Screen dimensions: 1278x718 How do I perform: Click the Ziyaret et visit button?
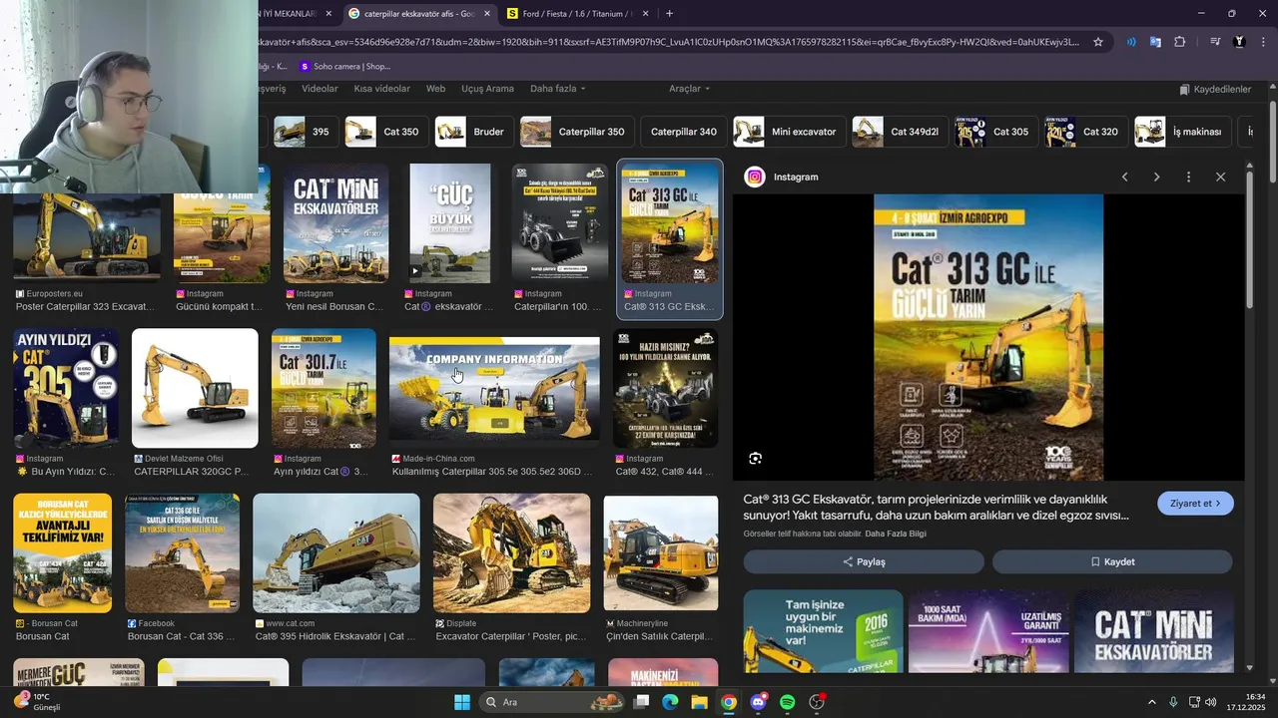tap(1195, 504)
